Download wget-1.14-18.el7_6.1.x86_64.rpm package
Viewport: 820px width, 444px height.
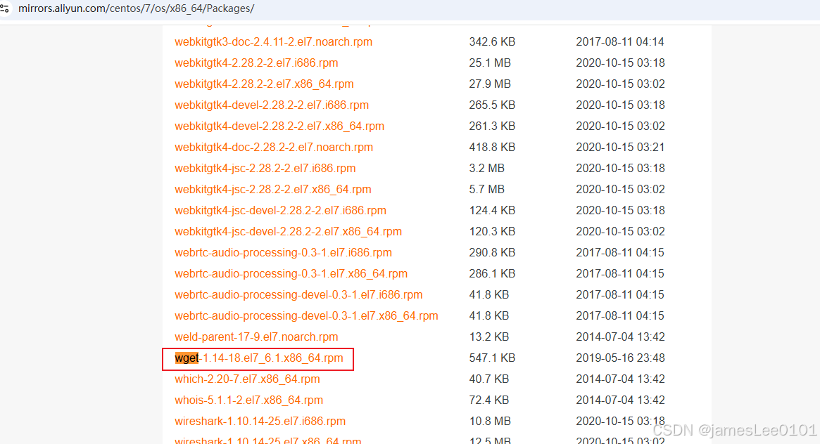(x=259, y=358)
